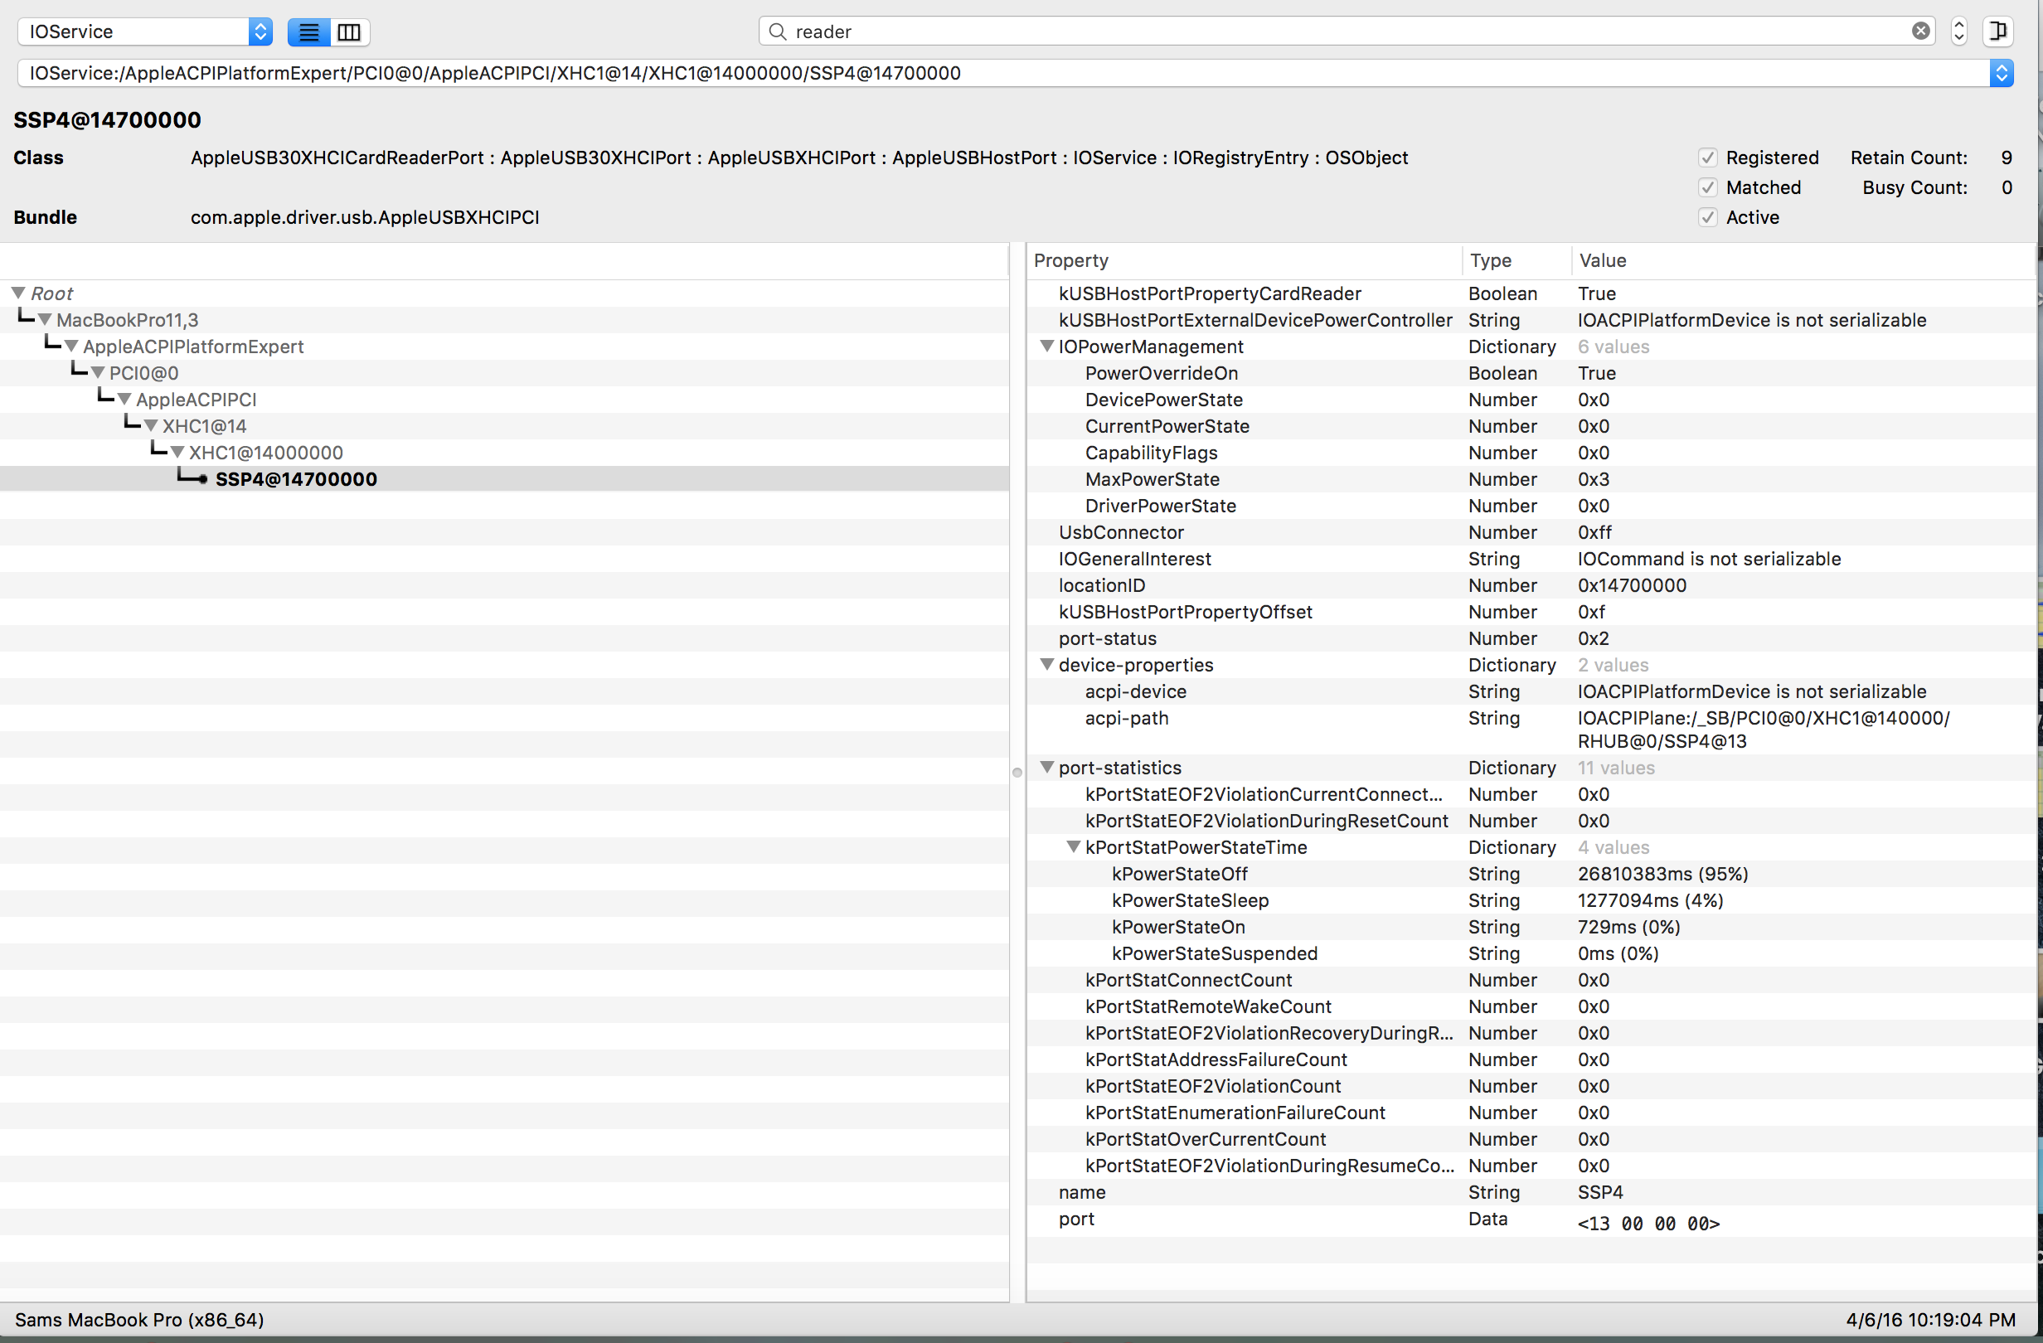The height and width of the screenshot is (1343, 2043).
Task: Collapse the IOPowerManagement dictionary
Action: point(1046,347)
